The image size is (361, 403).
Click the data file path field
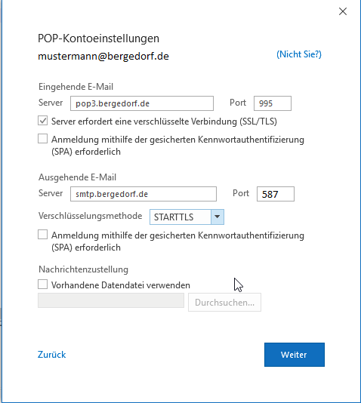(x=111, y=300)
